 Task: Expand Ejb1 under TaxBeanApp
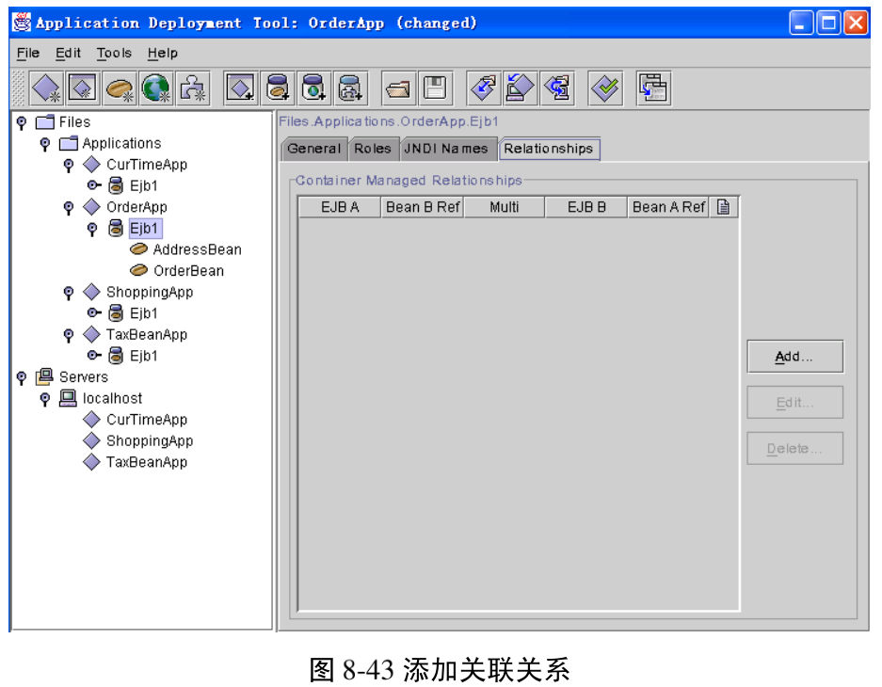point(94,355)
